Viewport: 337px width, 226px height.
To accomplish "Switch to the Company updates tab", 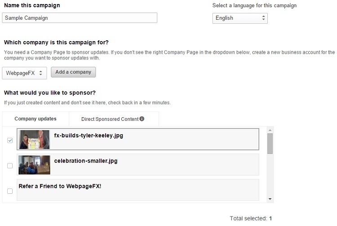I will coord(35,119).
